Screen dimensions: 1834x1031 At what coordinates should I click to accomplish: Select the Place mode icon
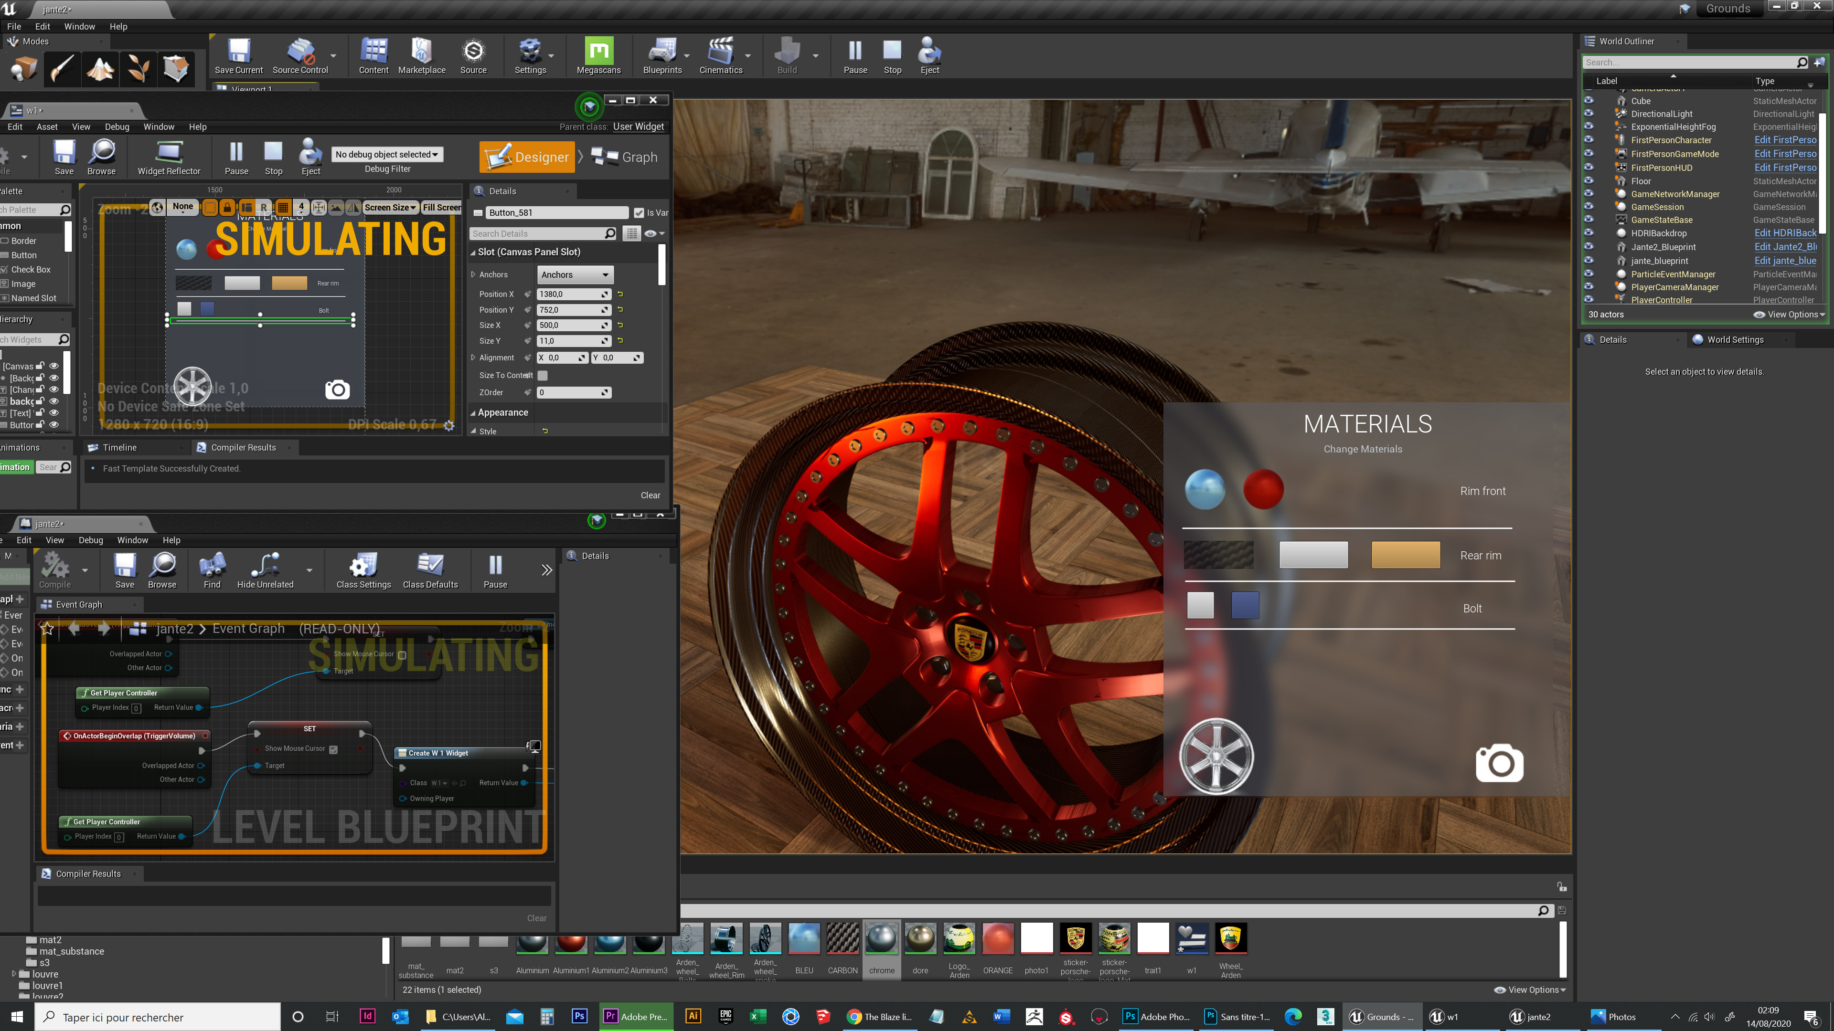[24, 69]
